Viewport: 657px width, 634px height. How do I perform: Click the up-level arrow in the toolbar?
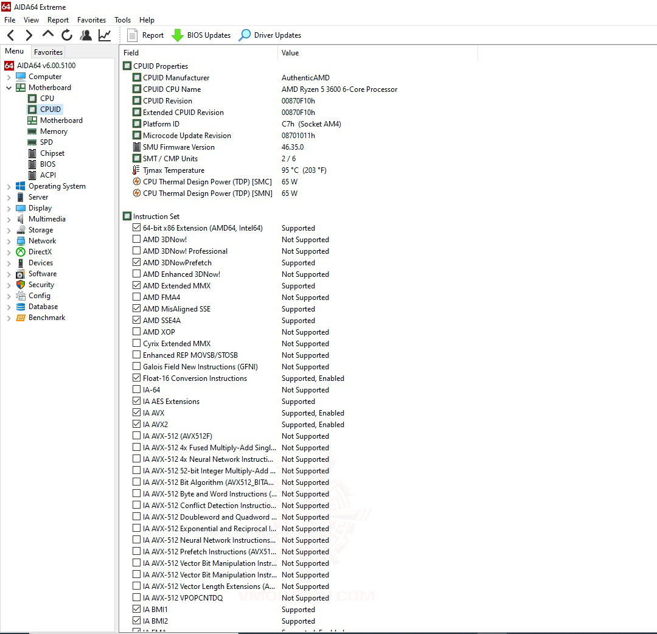click(48, 34)
